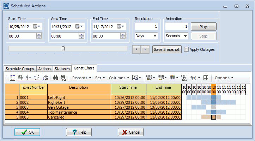Image resolution: width=255 pixels, height=141 pixels.
Task: Select the "Top Maintenance" description cell
Action: coord(79,112)
